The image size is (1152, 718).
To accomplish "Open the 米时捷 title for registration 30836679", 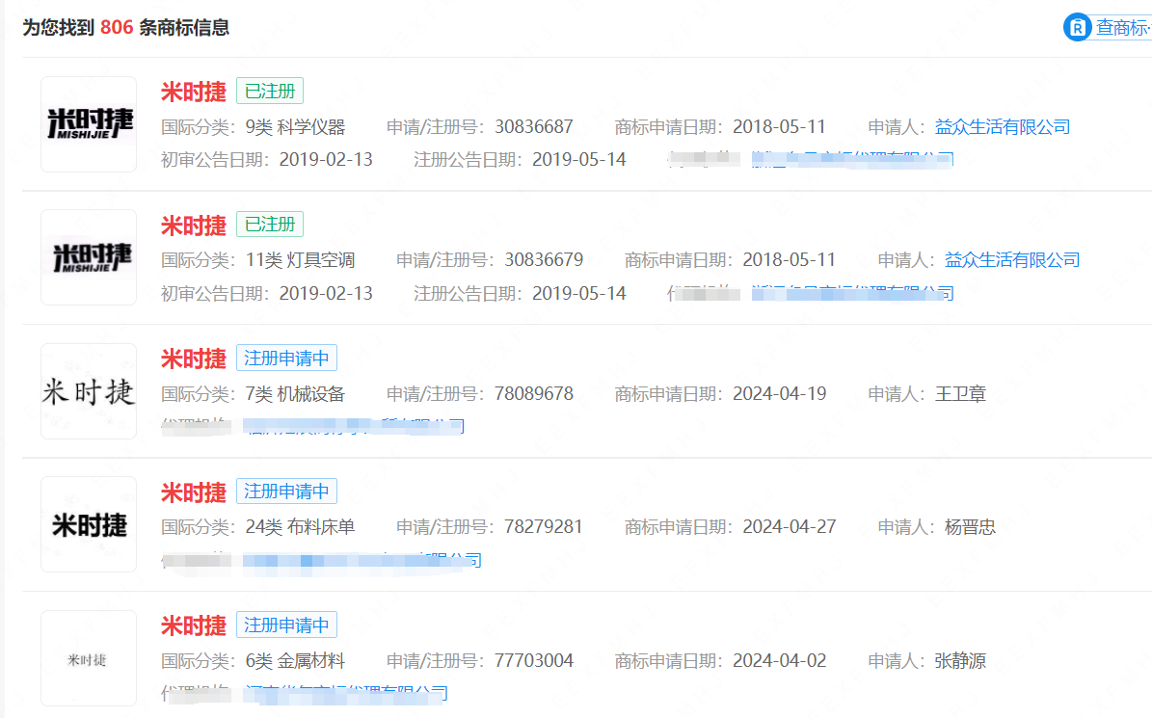I will tap(193, 226).
